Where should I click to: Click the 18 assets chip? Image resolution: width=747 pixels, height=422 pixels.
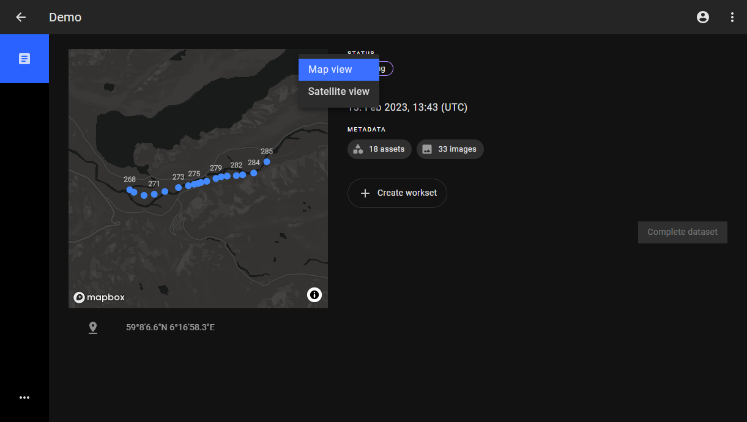379,149
